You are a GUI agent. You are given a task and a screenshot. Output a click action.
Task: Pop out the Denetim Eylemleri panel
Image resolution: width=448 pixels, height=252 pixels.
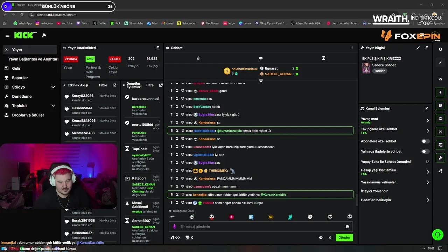161,85
